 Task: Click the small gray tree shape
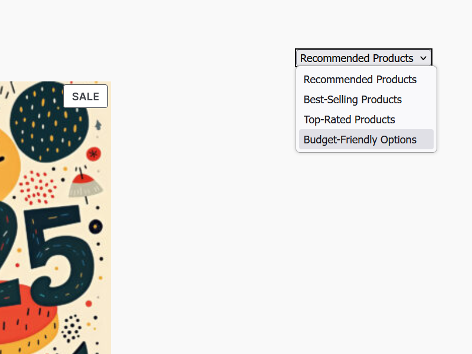(x=98, y=124)
